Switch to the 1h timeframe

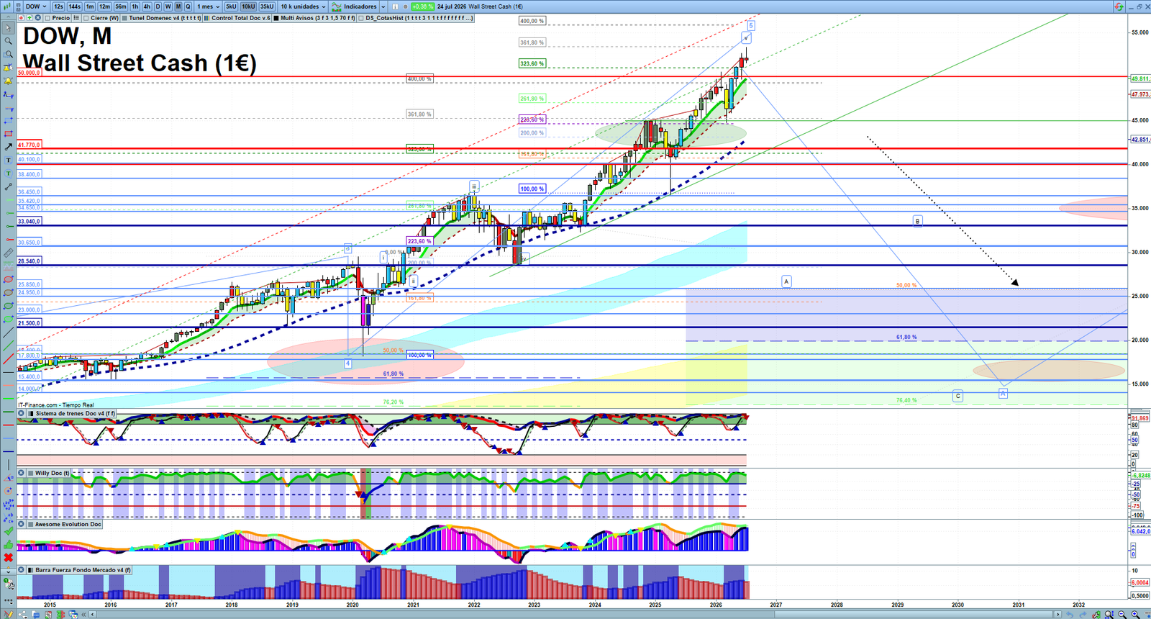coord(135,6)
